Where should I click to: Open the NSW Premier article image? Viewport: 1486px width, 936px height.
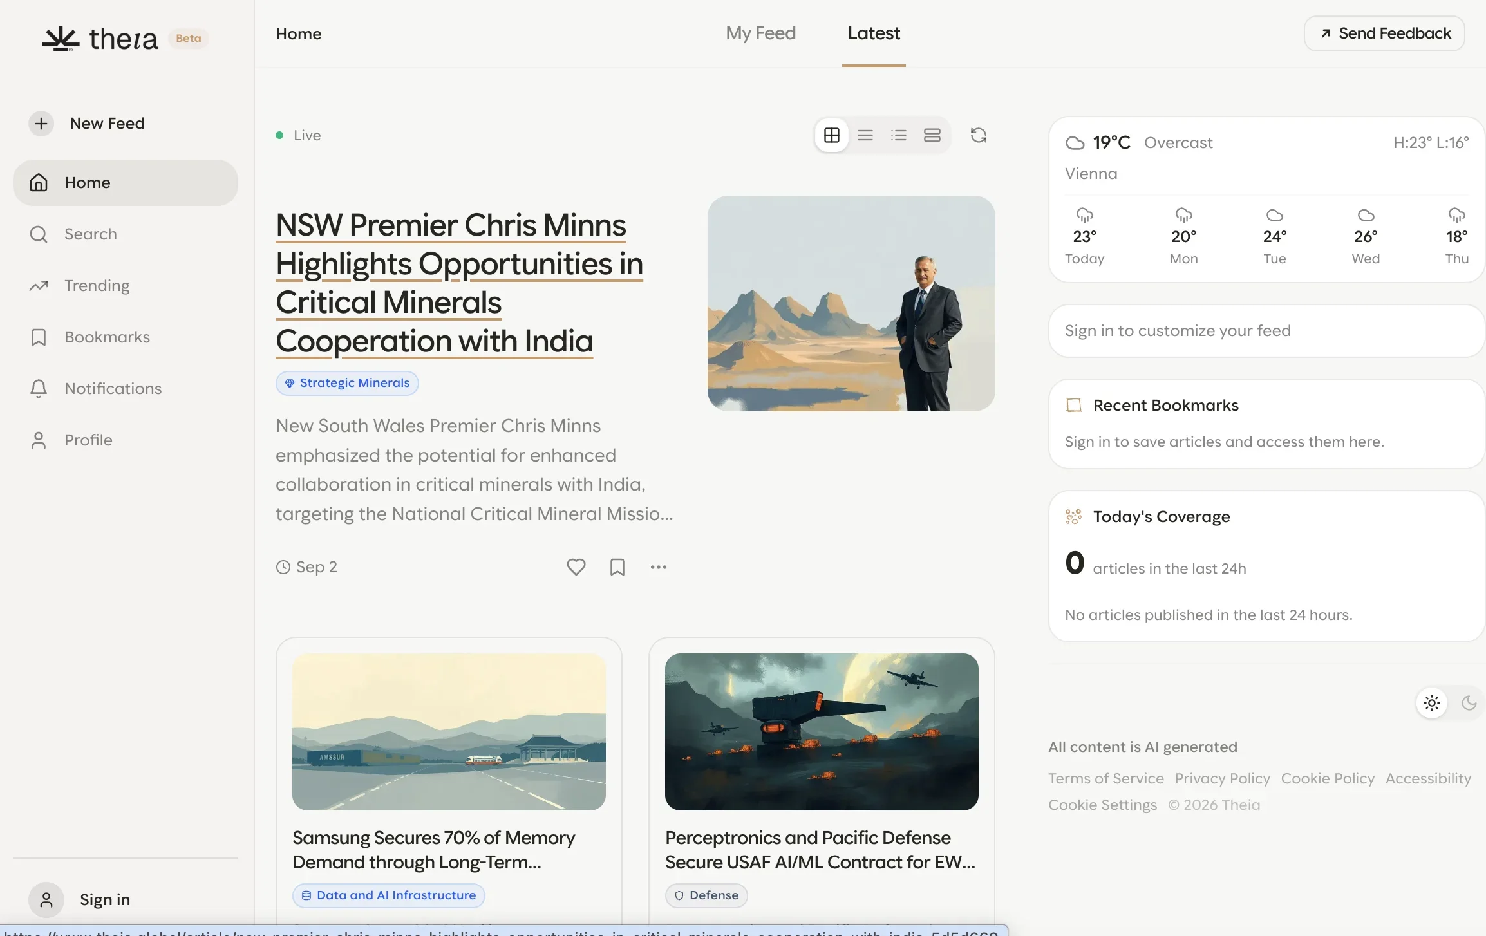(x=851, y=303)
